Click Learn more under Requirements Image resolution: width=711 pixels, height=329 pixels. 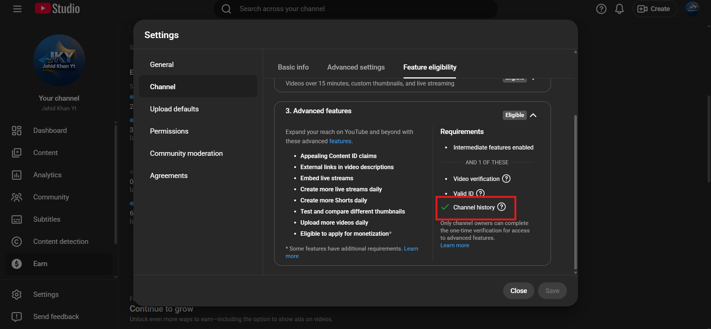pyautogui.click(x=455, y=245)
